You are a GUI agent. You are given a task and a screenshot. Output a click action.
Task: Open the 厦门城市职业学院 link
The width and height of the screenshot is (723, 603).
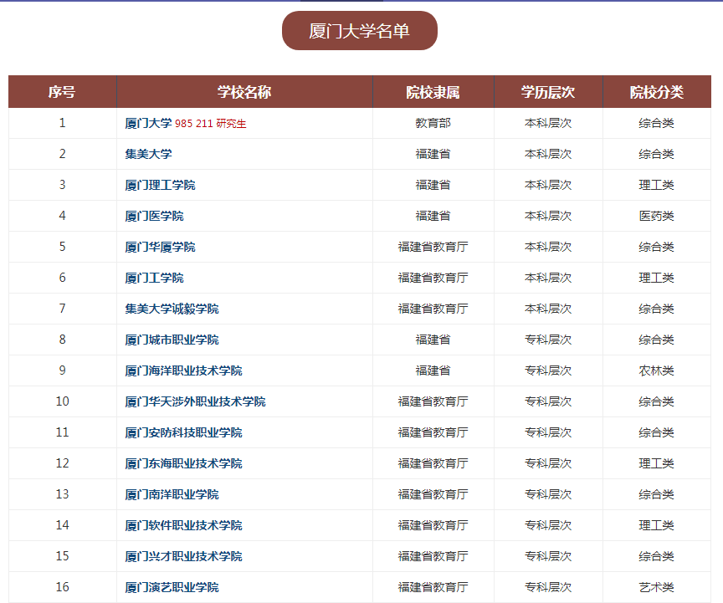pyautogui.click(x=172, y=339)
